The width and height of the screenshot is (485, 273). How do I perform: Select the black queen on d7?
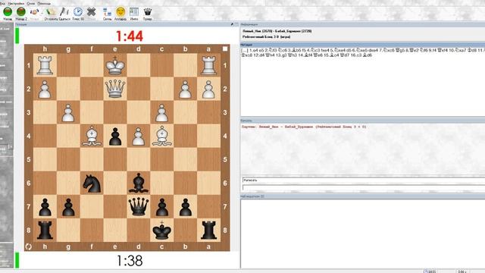138,206
